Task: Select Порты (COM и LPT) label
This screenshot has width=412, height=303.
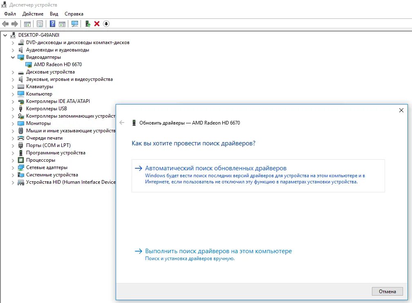Action: (x=48, y=145)
